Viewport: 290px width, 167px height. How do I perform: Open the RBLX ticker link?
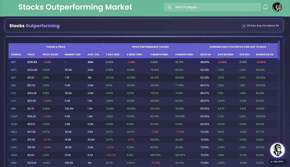(14, 132)
